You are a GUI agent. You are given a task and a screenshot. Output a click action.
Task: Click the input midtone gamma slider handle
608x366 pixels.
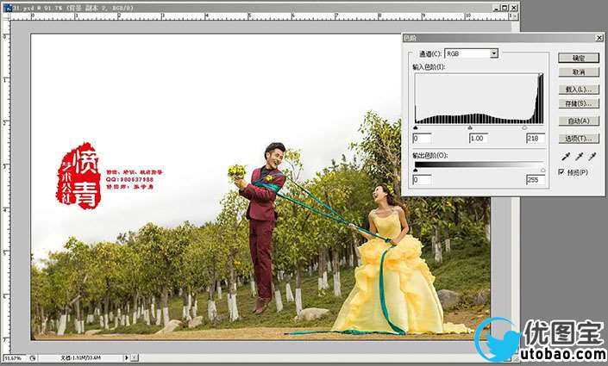[470, 127]
